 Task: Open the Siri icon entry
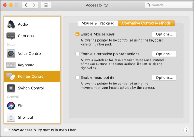11,106
